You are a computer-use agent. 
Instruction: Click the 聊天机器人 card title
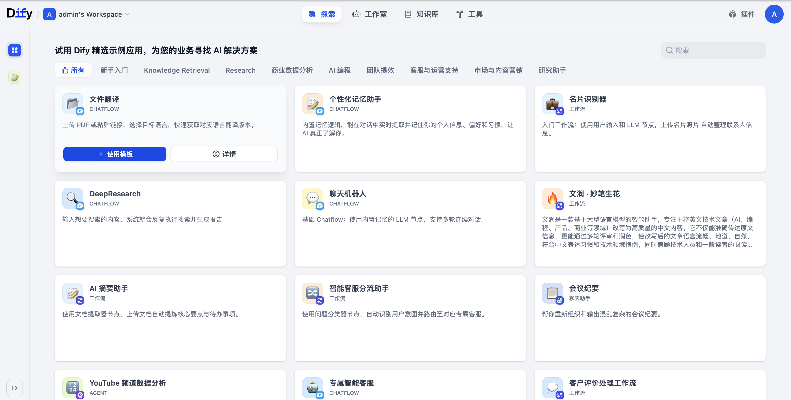point(348,194)
